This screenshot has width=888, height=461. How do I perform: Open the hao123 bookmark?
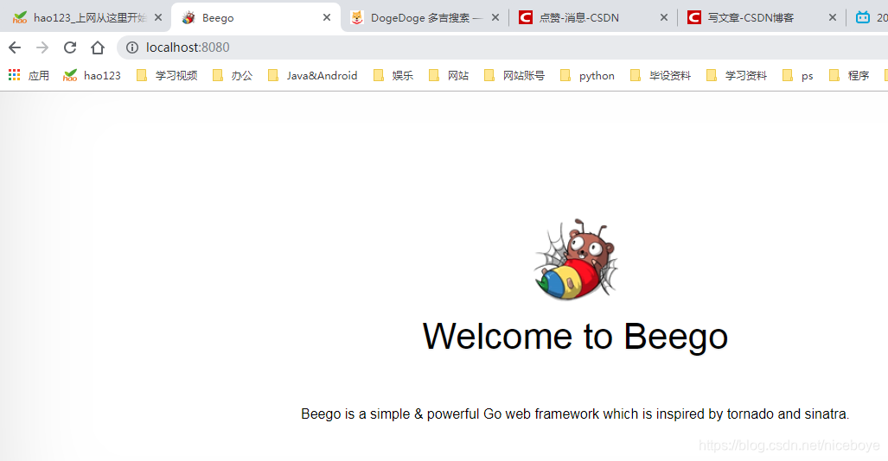92,75
